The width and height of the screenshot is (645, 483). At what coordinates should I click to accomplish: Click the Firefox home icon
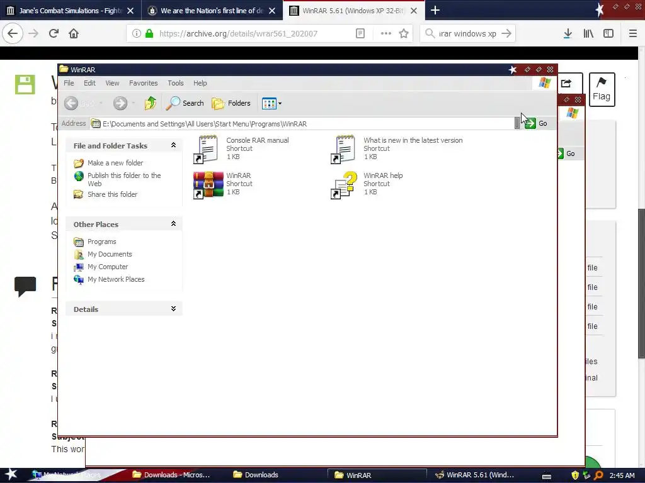tap(74, 34)
